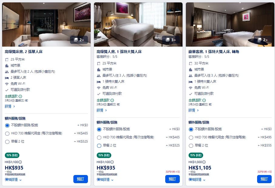Image resolution: width=275 pixels, height=188 pixels.
Task: Select HKD 700 晚餐代用金 option in first card
Action: (x=7, y=133)
